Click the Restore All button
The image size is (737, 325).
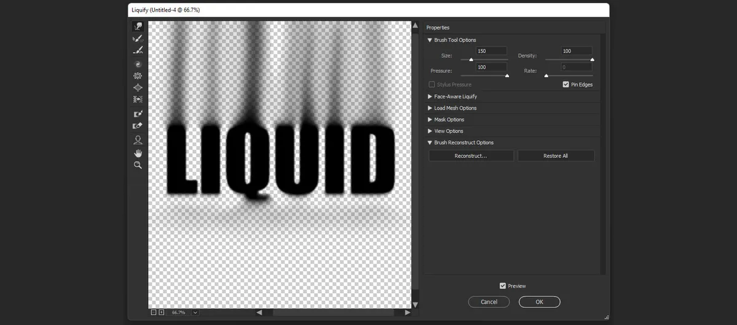(556, 156)
